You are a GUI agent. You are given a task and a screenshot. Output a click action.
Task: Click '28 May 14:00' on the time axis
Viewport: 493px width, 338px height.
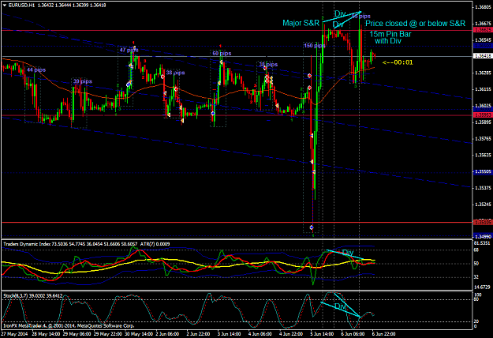pos(46,334)
